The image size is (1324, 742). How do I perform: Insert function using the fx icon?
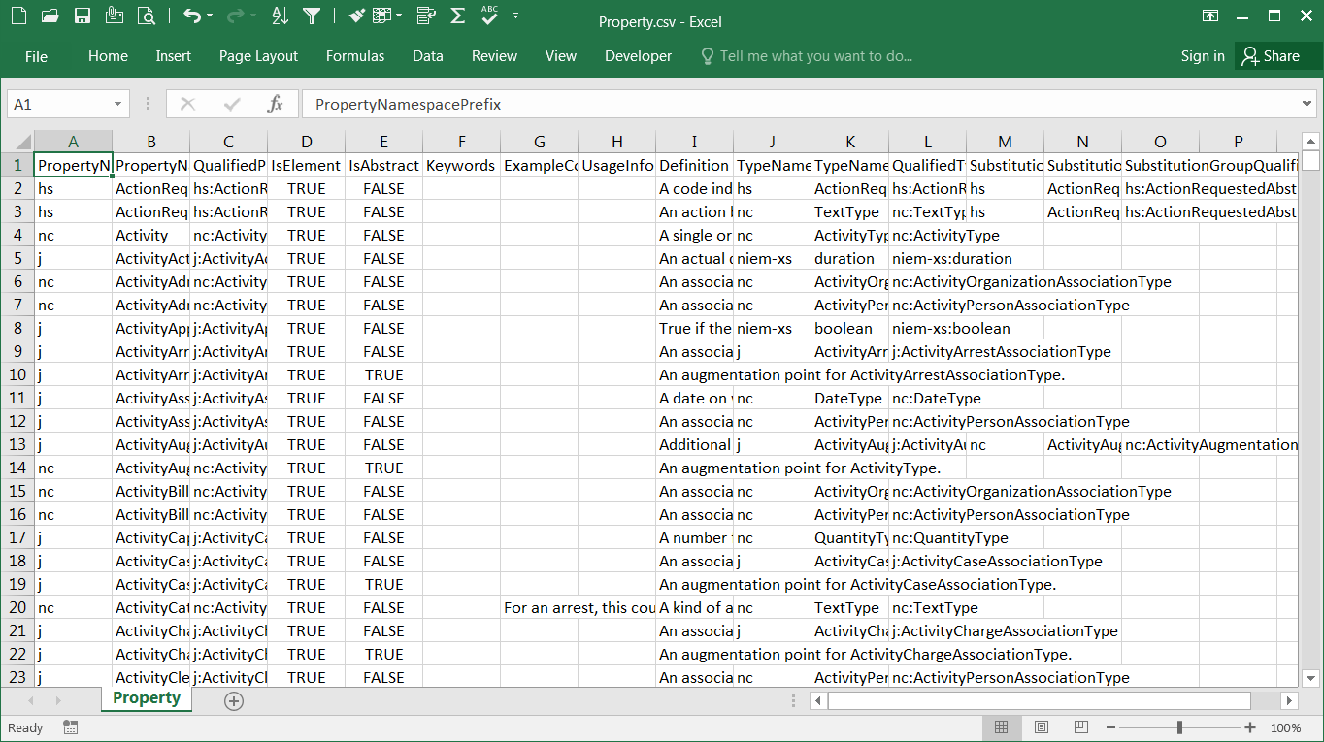click(275, 104)
